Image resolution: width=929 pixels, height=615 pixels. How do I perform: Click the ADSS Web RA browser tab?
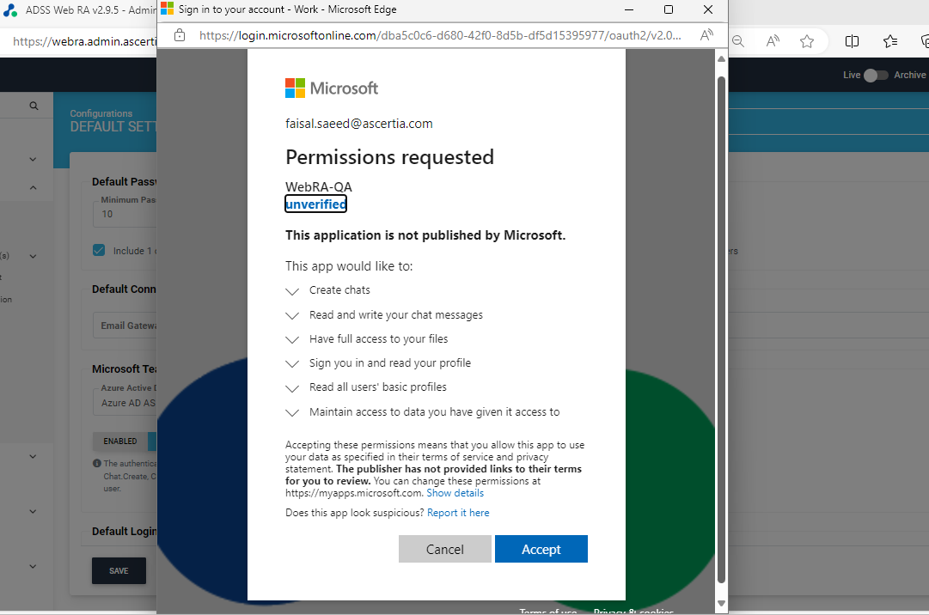(78, 10)
